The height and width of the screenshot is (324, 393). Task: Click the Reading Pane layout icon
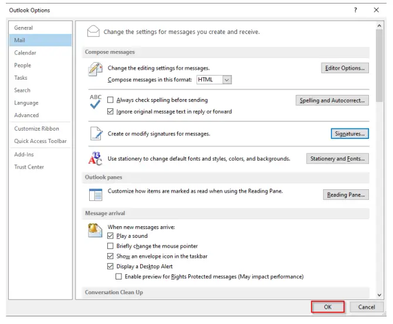click(x=96, y=195)
